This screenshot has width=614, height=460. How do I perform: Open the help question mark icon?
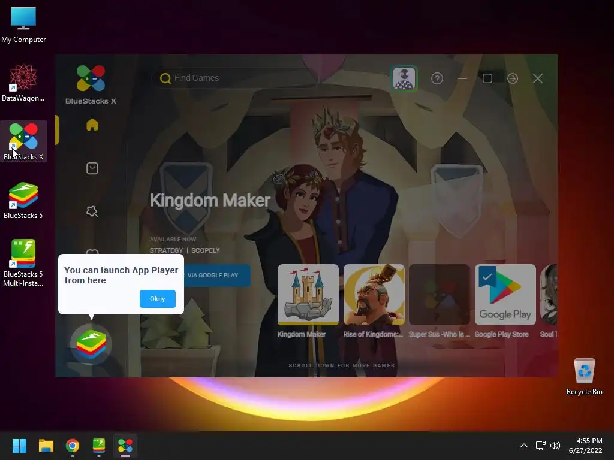437,78
